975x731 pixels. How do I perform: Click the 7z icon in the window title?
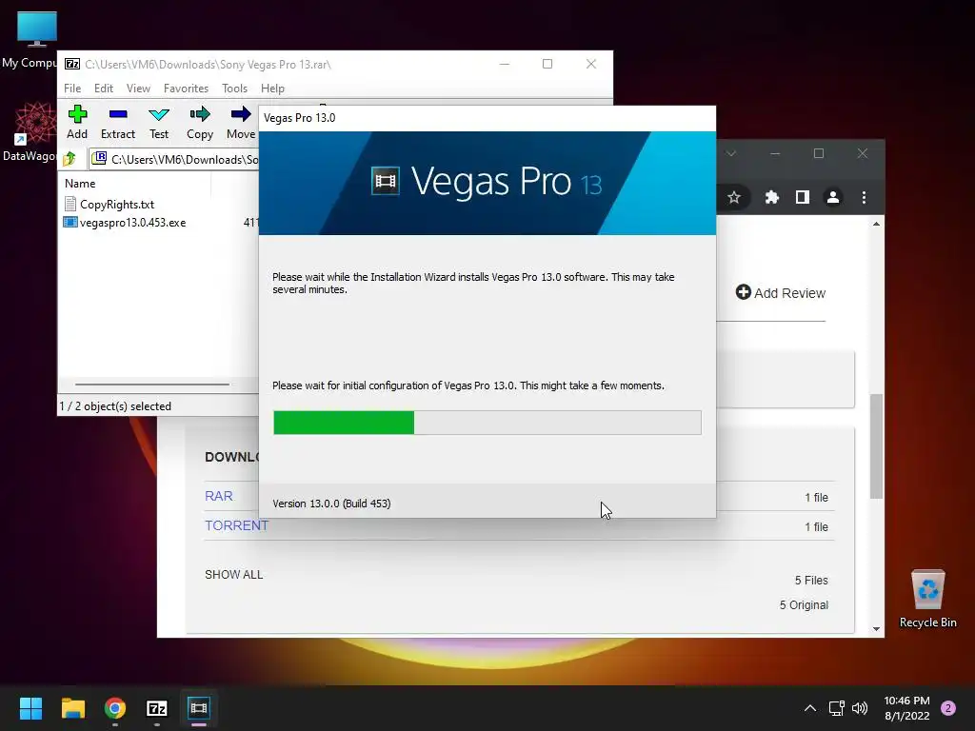point(72,64)
